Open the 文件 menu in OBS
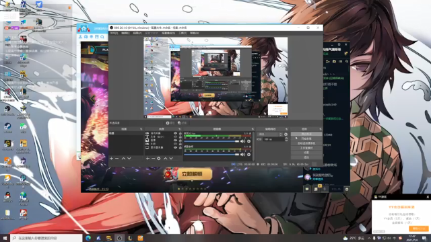431x242 pixels. [114, 33]
